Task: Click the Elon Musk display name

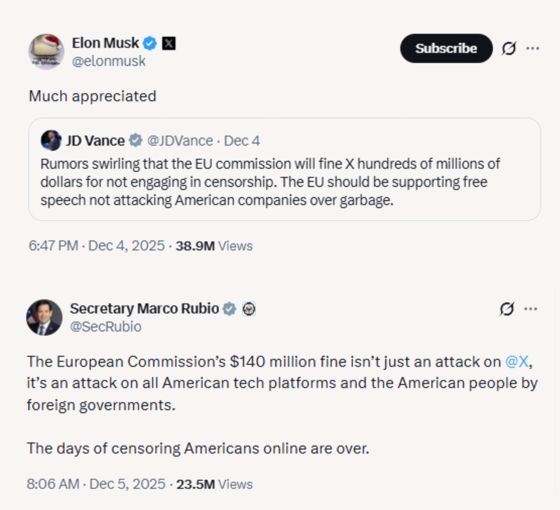Action: point(105,43)
